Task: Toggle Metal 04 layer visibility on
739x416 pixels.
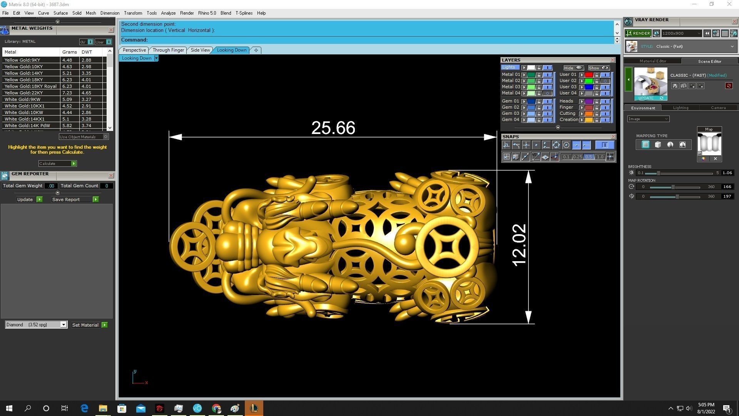Action: 547,93
